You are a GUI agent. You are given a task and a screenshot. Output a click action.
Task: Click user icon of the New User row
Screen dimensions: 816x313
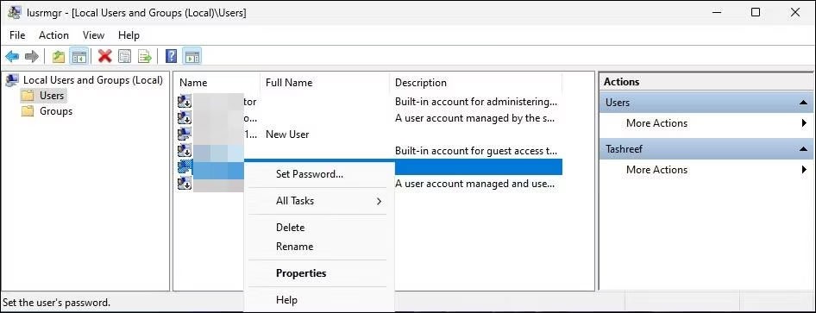185,135
